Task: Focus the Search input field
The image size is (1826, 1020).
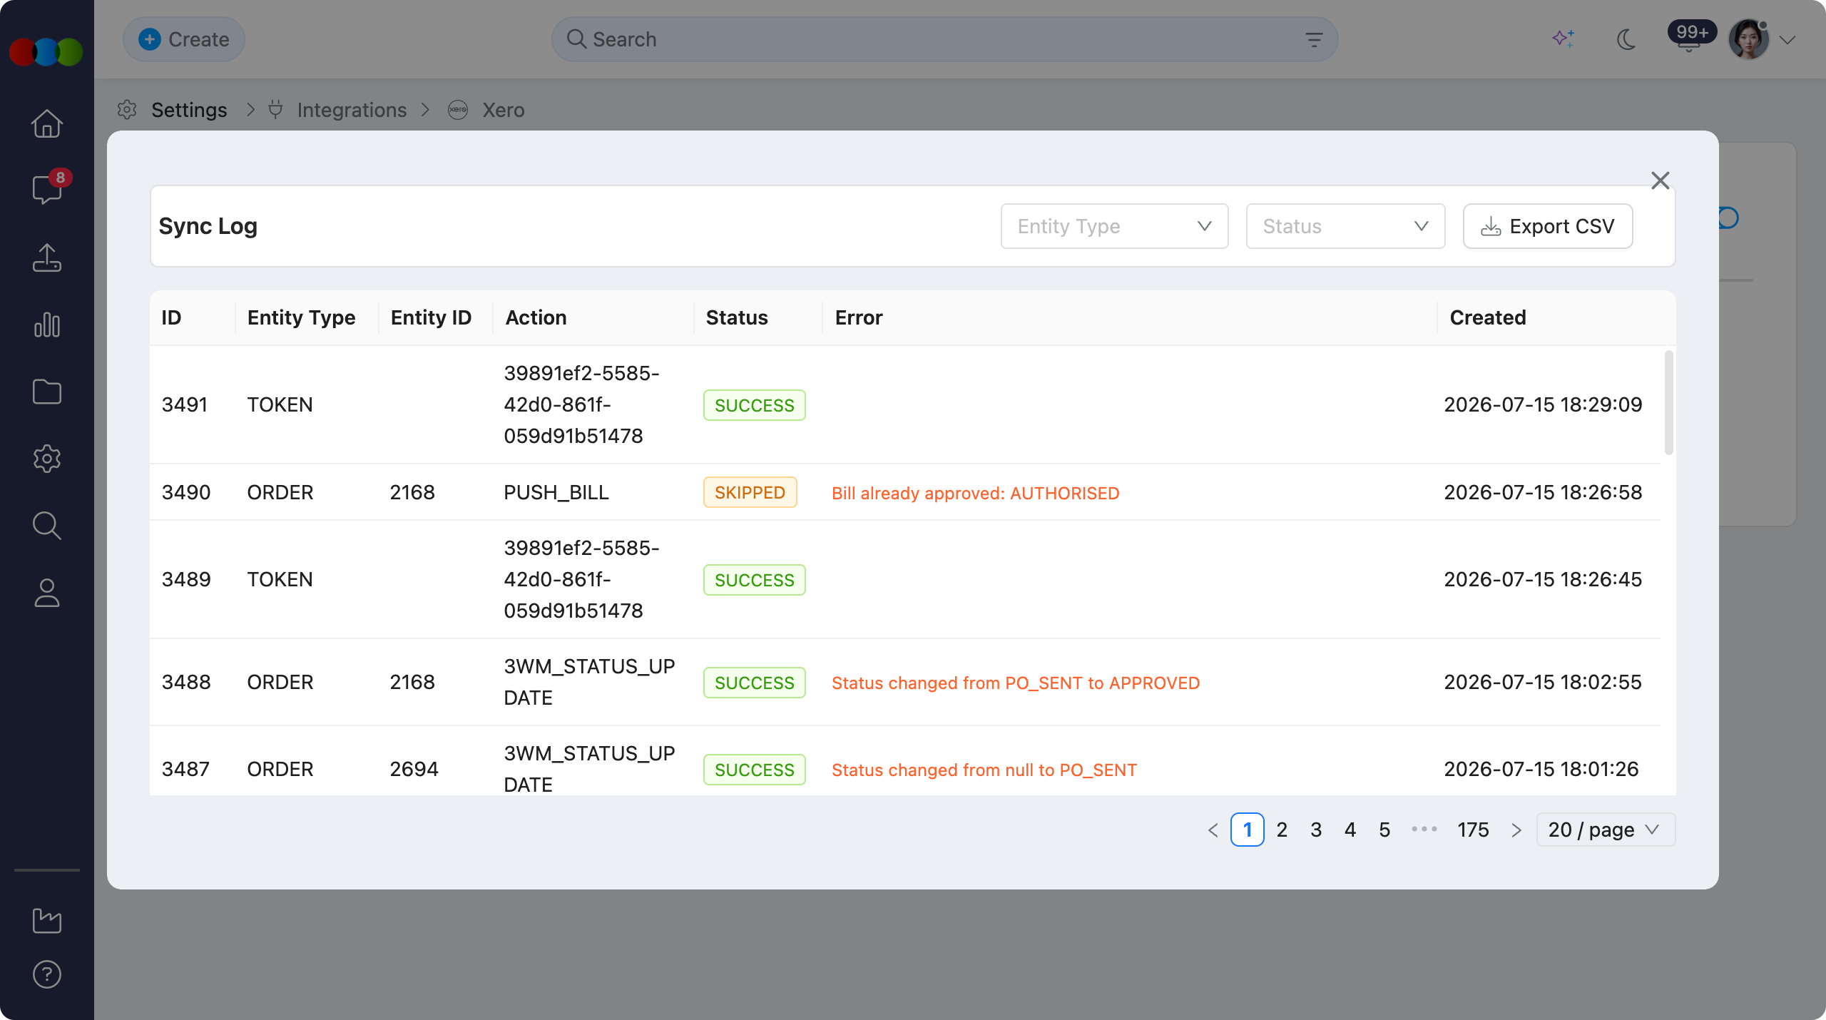Action: pos(944,39)
